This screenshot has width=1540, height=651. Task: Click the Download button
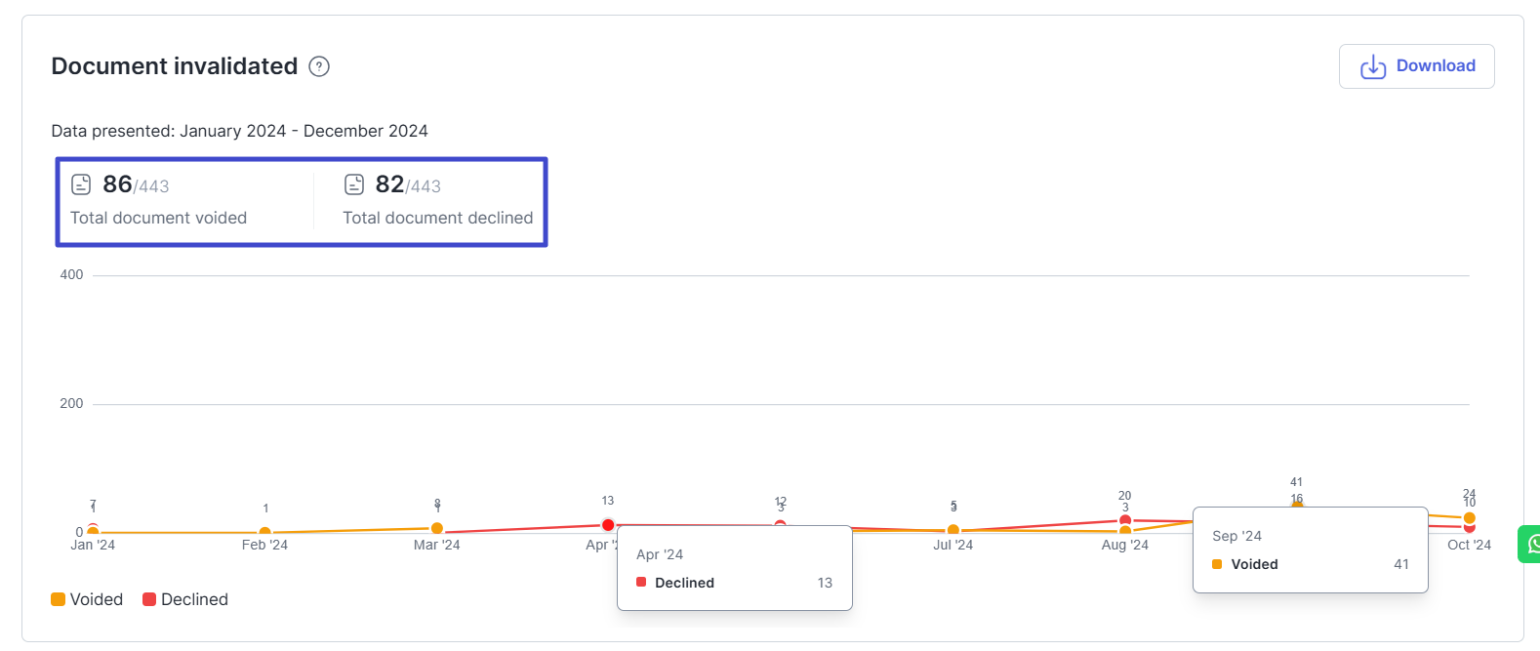1416,66
